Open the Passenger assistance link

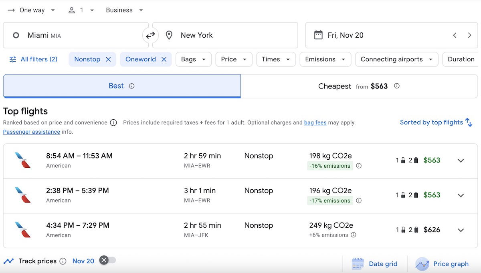pos(32,132)
